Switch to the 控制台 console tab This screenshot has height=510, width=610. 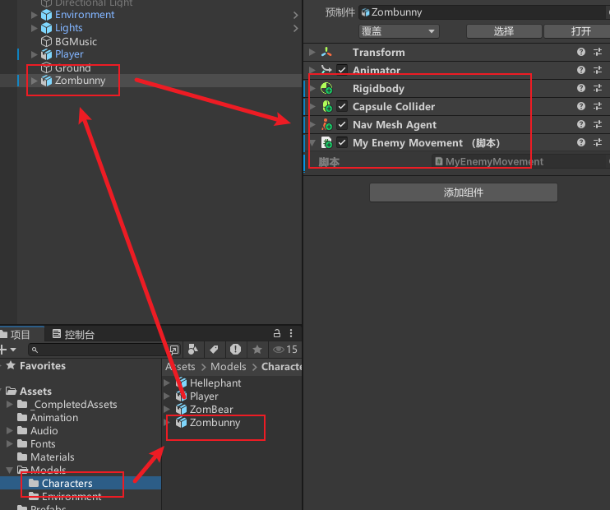(x=73, y=335)
